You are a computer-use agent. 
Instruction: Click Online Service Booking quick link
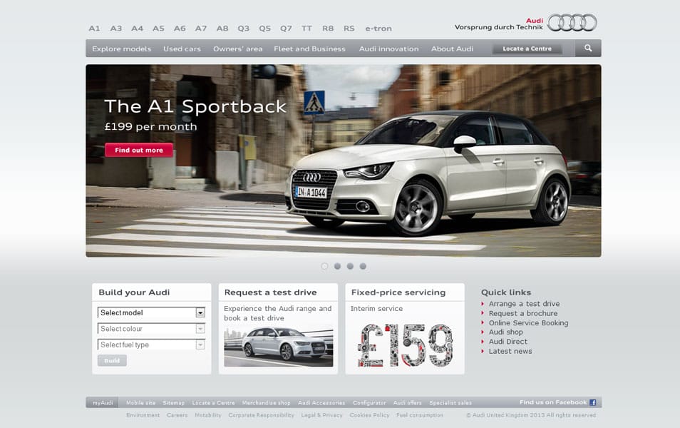click(x=528, y=323)
